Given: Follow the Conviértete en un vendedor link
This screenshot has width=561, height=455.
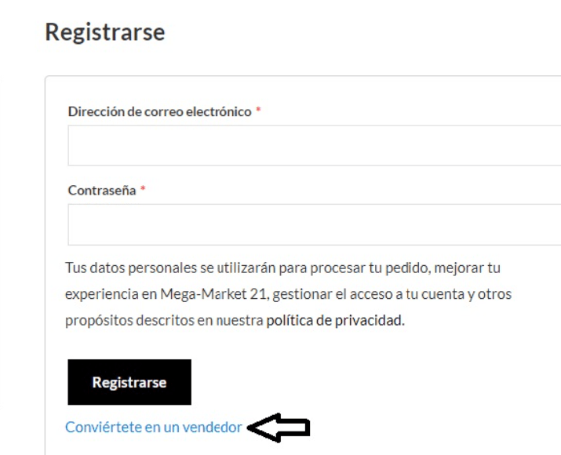Looking at the screenshot, I should click(x=154, y=427).
